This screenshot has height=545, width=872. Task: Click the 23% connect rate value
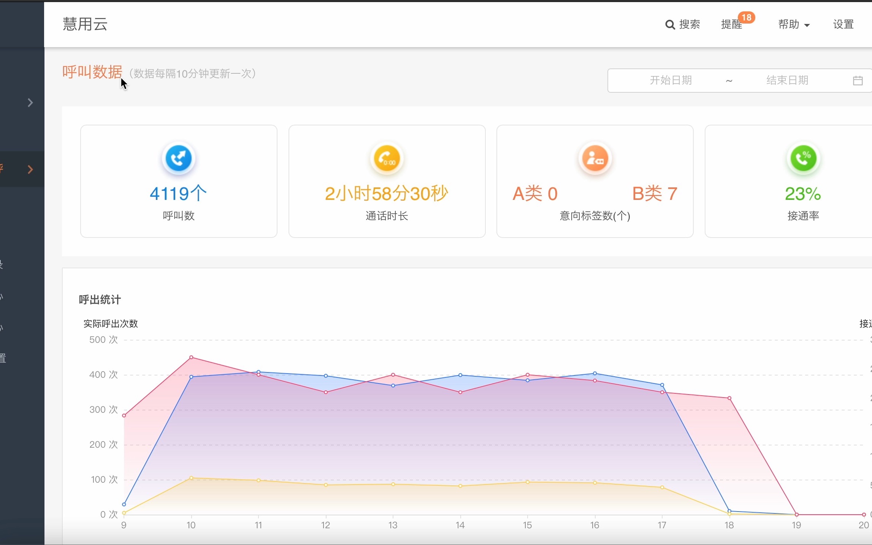click(x=803, y=194)
